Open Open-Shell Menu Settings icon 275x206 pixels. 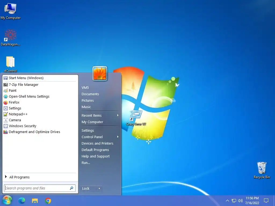coord(6,97)
